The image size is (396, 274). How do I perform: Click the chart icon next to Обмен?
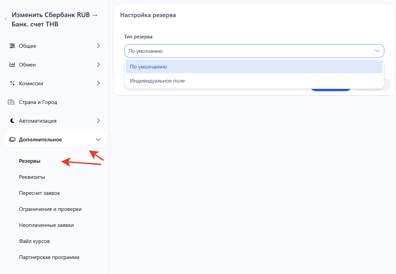[x=12, y=64]
